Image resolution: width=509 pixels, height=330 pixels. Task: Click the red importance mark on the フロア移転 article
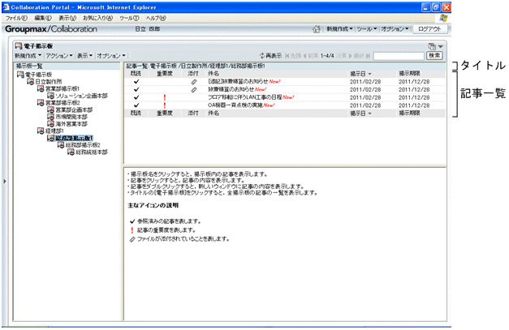[x=165, y=97]
